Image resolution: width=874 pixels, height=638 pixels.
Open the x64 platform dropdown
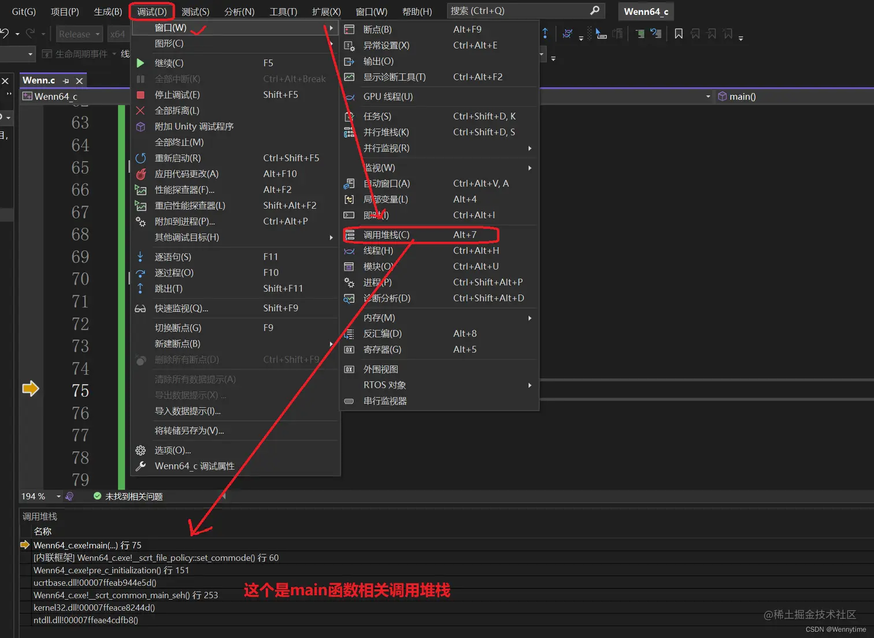[117, 34]
